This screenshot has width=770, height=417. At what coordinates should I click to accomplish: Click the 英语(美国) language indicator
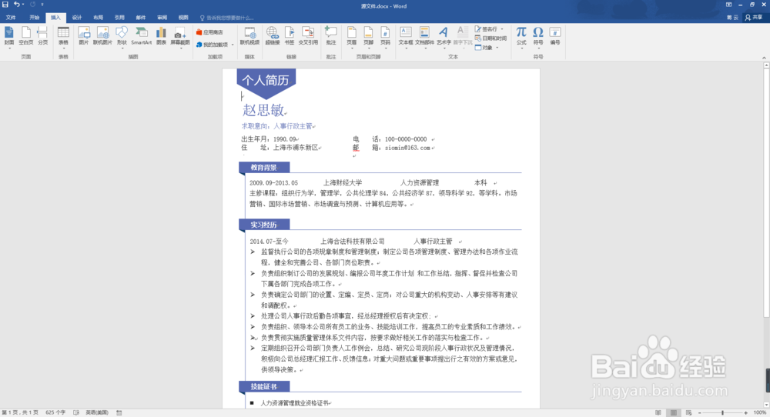tap(97, 412)
